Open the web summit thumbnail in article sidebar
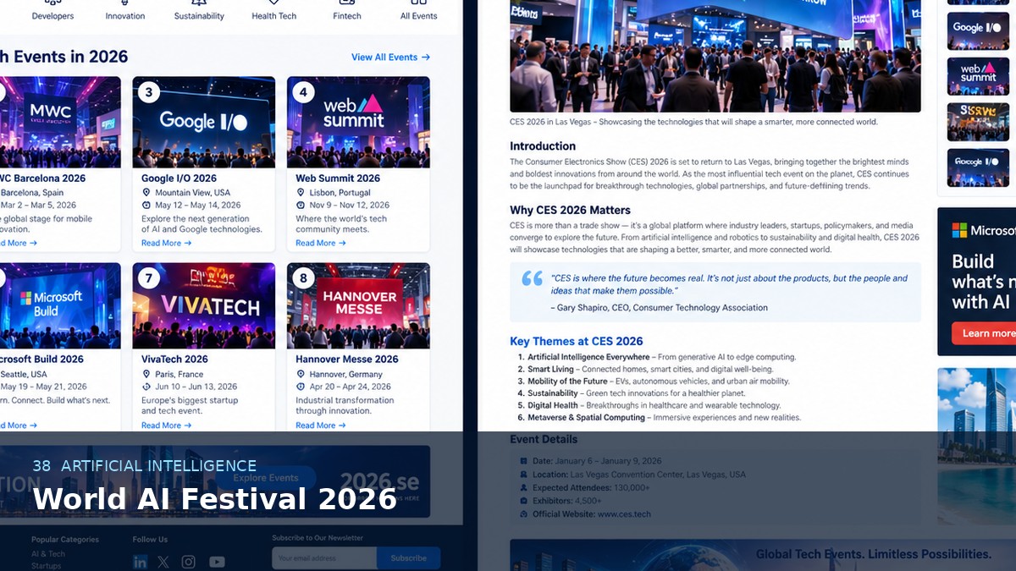This screenshot has width=1016, height=571. [x=978, y=76]
